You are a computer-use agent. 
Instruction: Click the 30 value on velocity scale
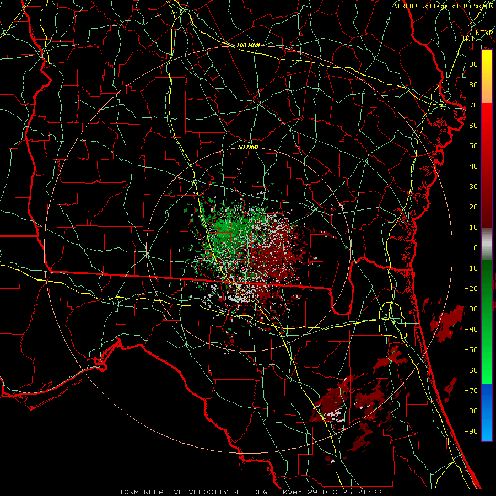pos(473,187)
